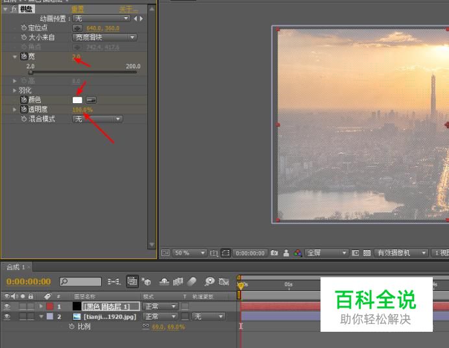The width and height of the screenshot is (449, 348).
Task: Toggle hide shy layers icon
Action: [164, 282]
